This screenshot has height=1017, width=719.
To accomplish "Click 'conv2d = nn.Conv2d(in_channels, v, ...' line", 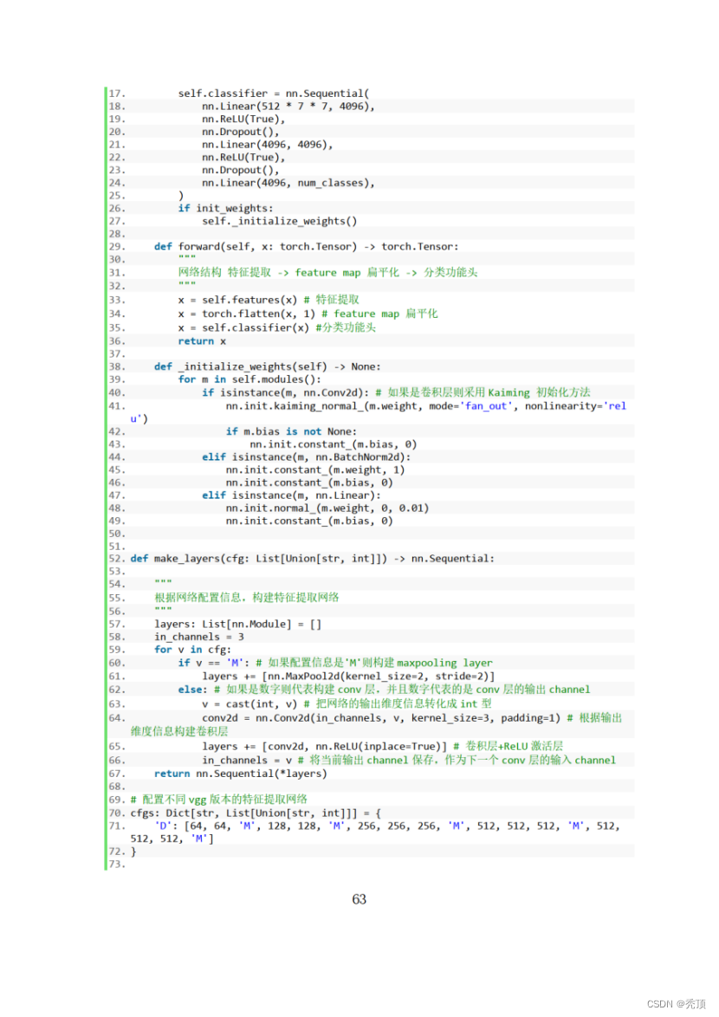I will pos(381,718).
